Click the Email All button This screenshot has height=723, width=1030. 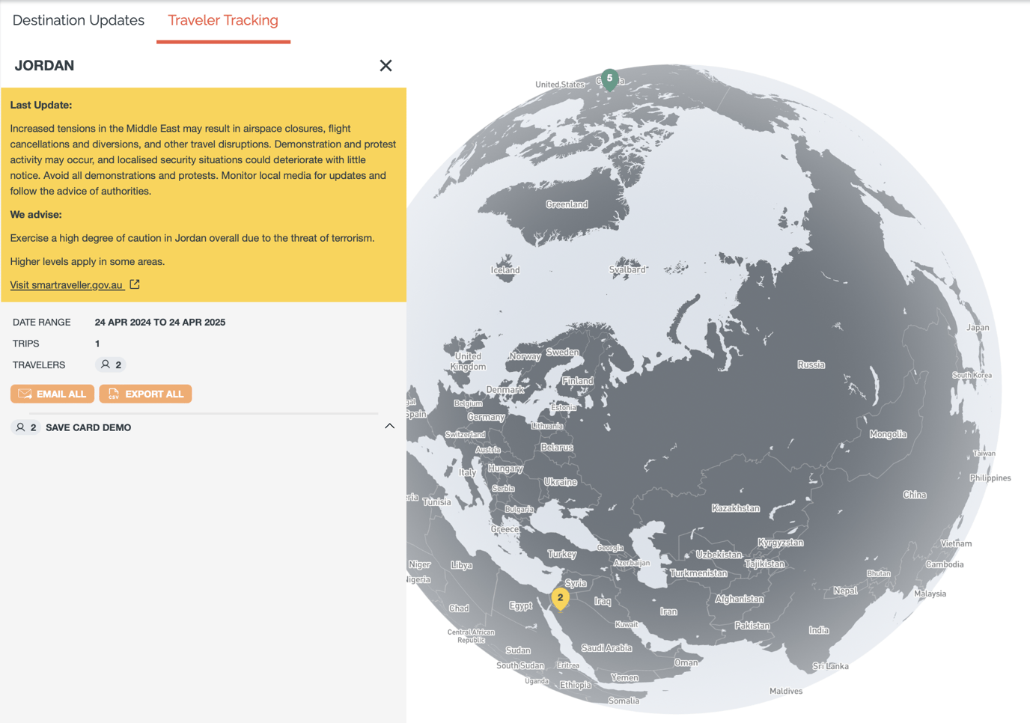(x=52, y=394)
